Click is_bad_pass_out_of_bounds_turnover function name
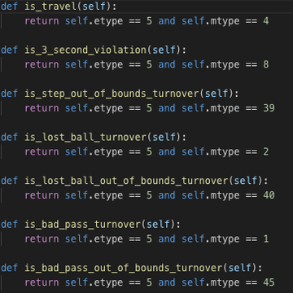Image resolution: width=293 pixels, height=293 pixels. (x=124, y=268)
